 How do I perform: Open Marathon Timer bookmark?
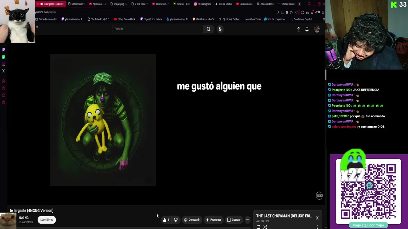[x=253, y=19]
